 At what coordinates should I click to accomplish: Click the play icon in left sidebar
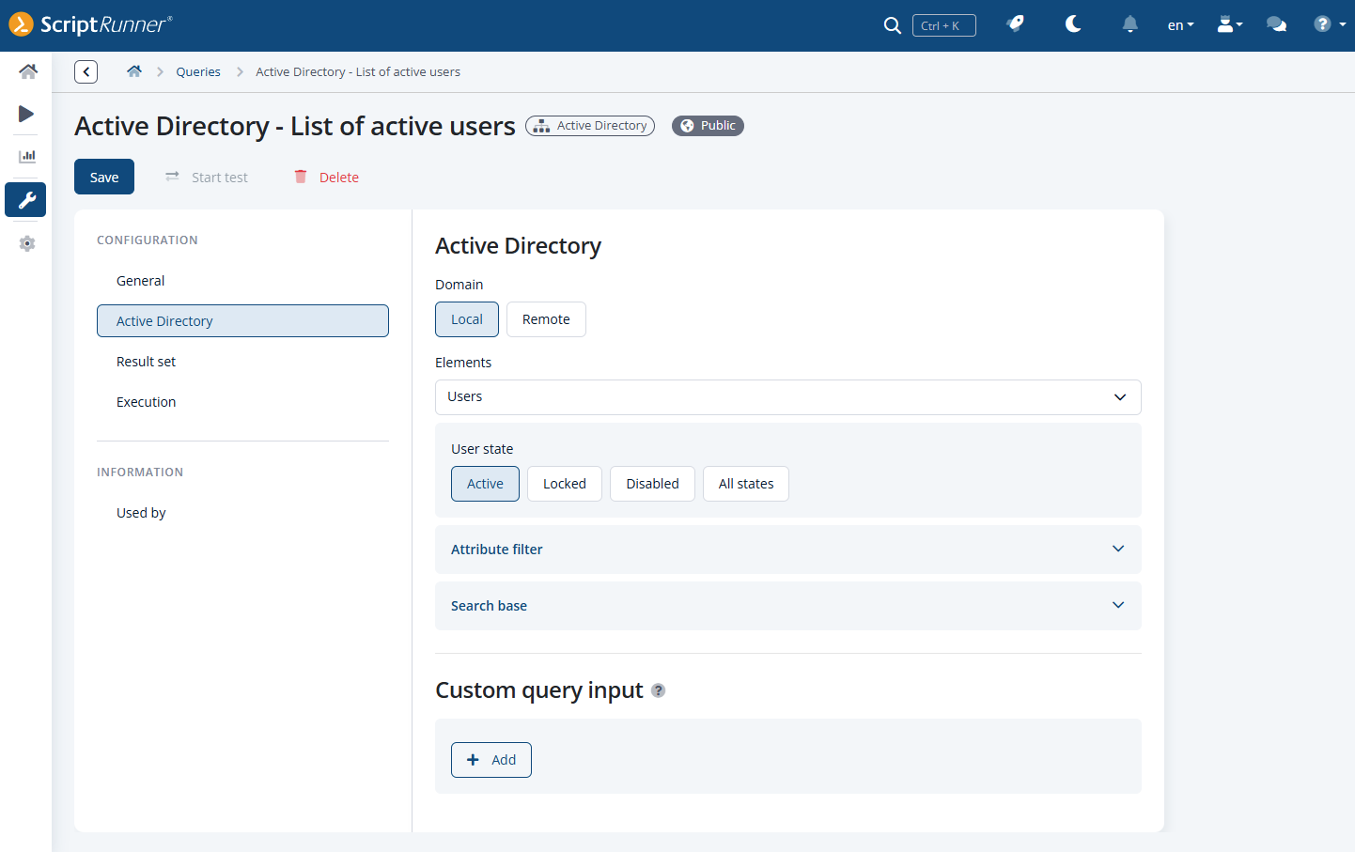click(x=26, y=114)
